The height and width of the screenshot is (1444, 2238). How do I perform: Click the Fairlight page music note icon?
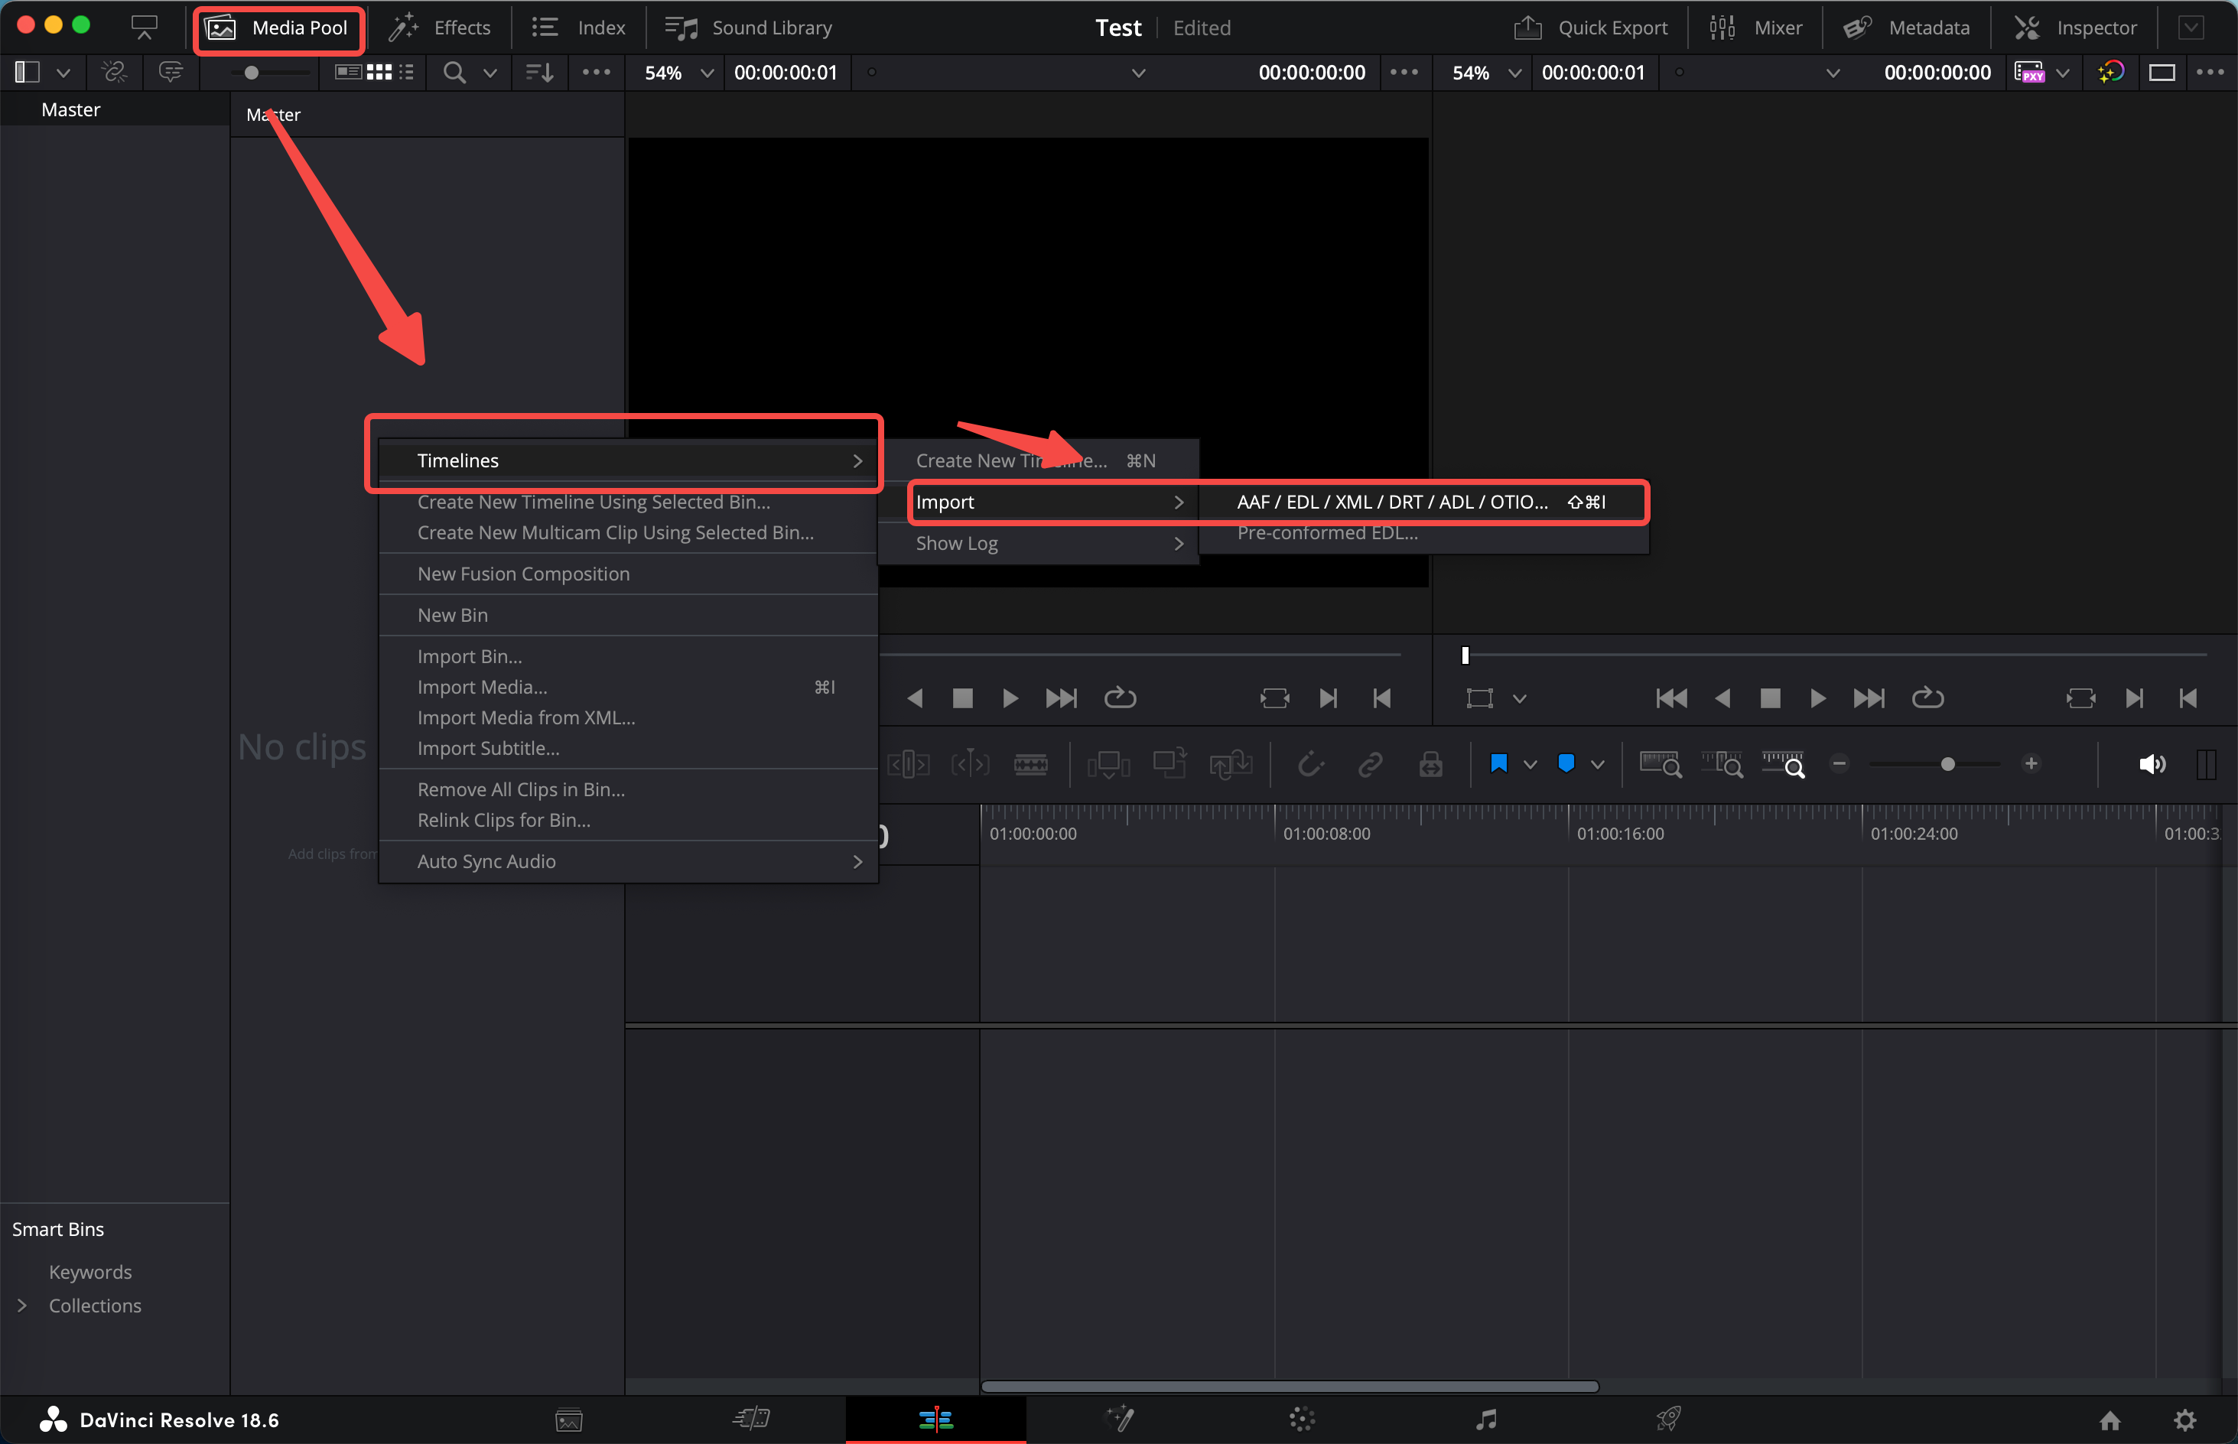coord(1486,1420)
